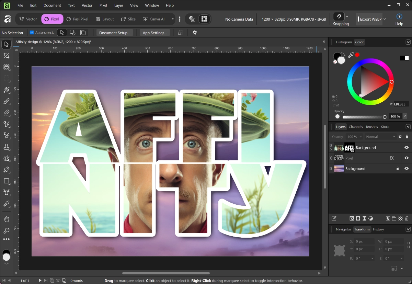The width and height of the screenshot is (412, 284).
Task: Open the blend mode Normal dropdown
Action: [380, 137]
